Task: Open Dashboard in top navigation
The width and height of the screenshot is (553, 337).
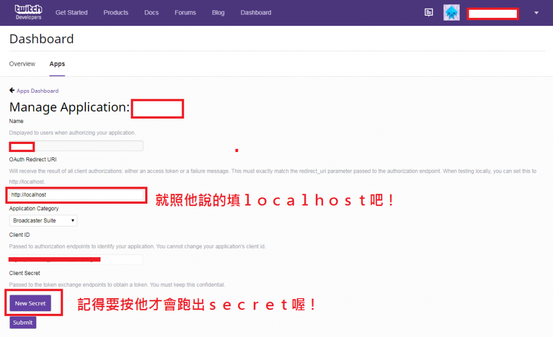Action: tap(255, 13)
